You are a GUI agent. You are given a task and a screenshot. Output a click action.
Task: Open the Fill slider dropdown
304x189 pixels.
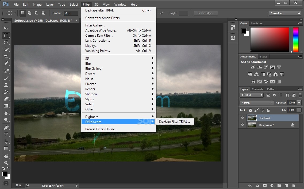299,110
